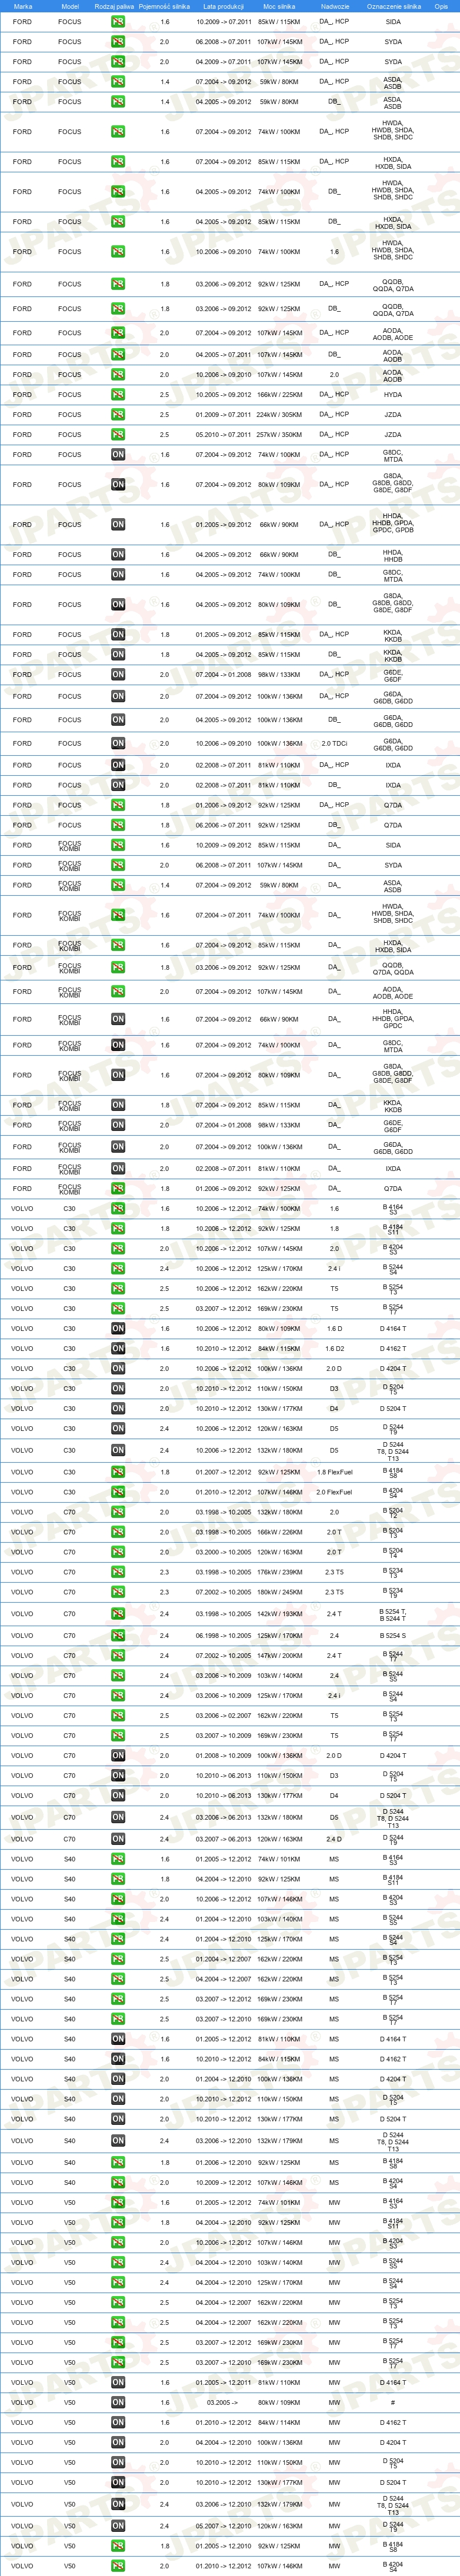Image resolution: width=460 pixels, height=2576 pixels.
Task: Click diesel ON icon in C70 2.0 D row
Action: (118, 1755)
